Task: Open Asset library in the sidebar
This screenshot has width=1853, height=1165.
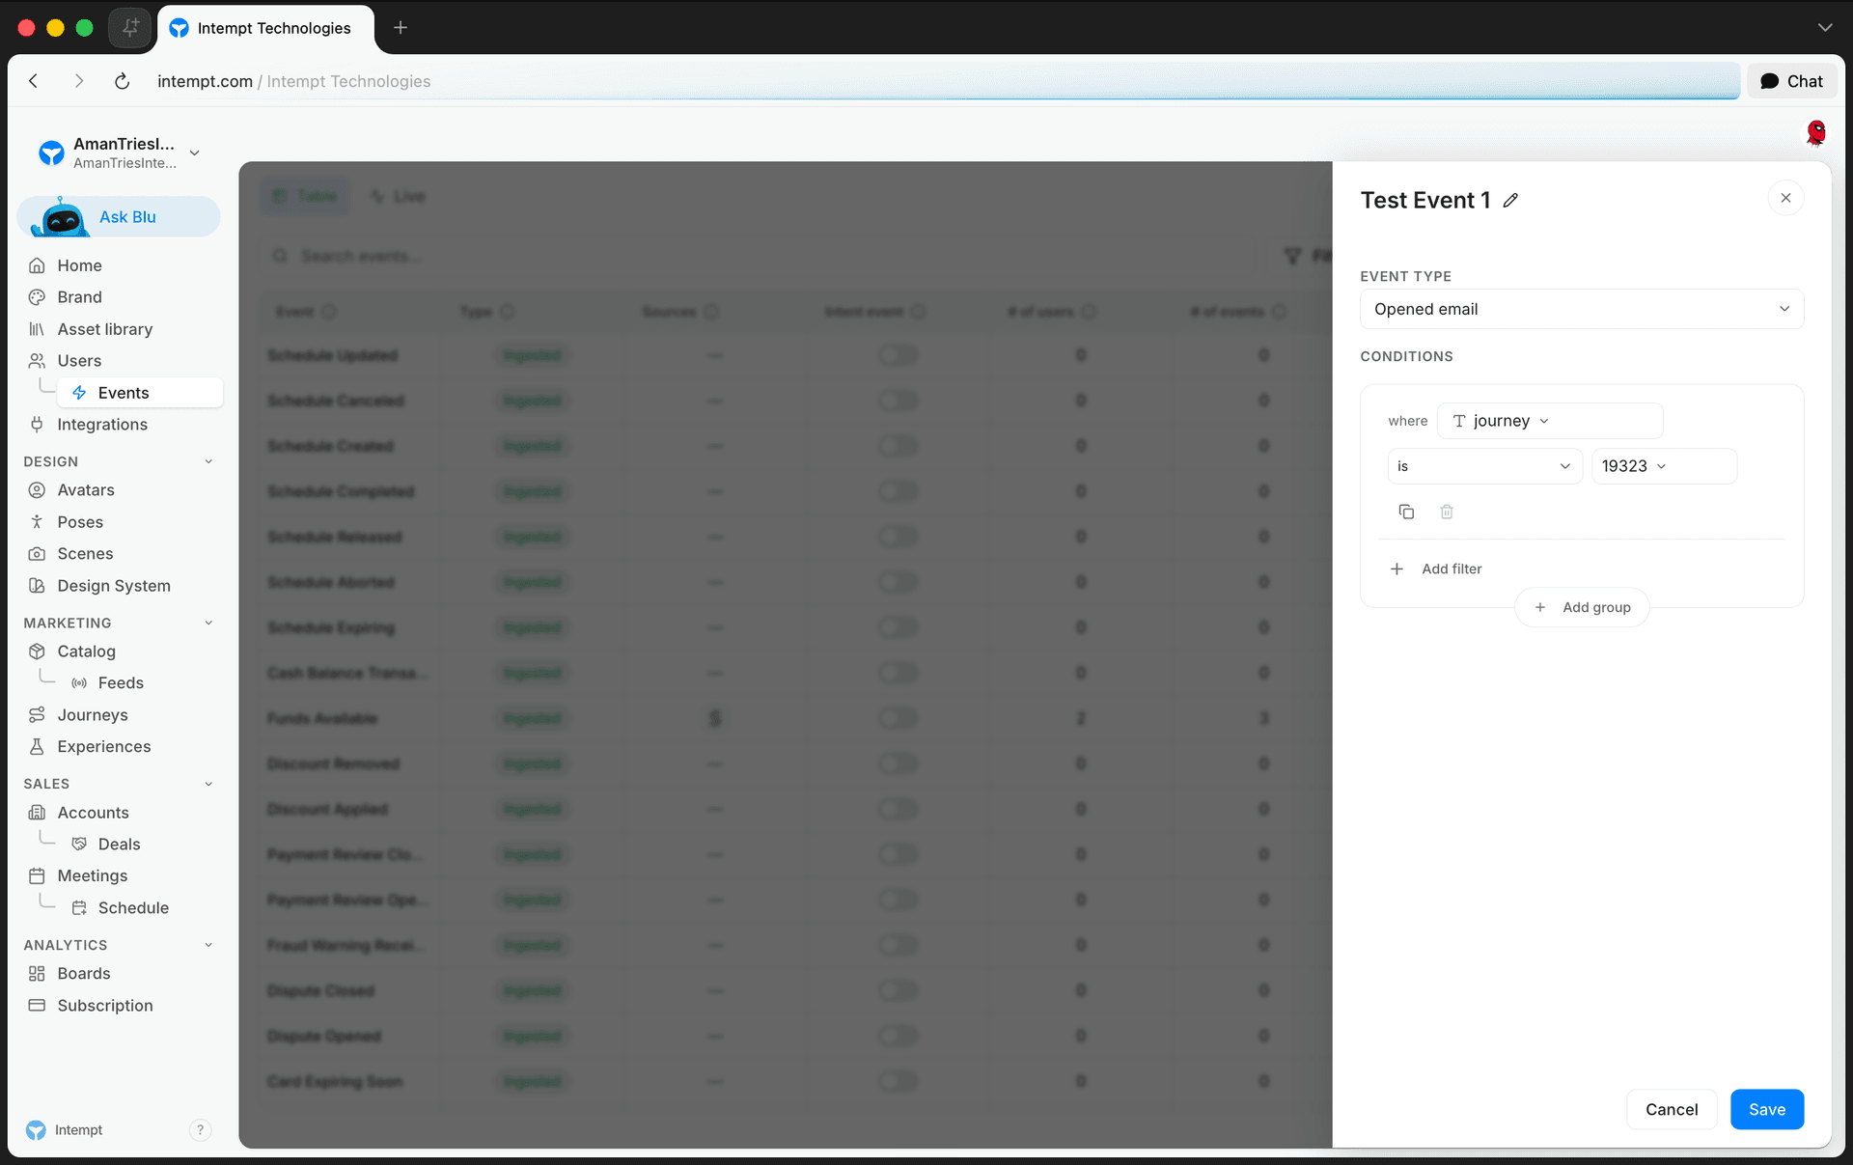Action: click(104, 329)
